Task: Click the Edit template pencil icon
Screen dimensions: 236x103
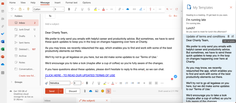Action: 232,37
